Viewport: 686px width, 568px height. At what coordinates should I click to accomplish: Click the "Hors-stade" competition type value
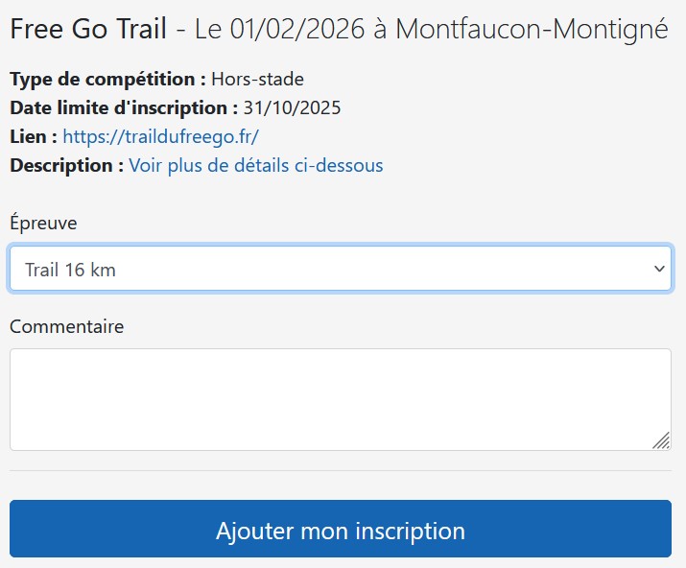pyautogui.click(x=257, y=79)
